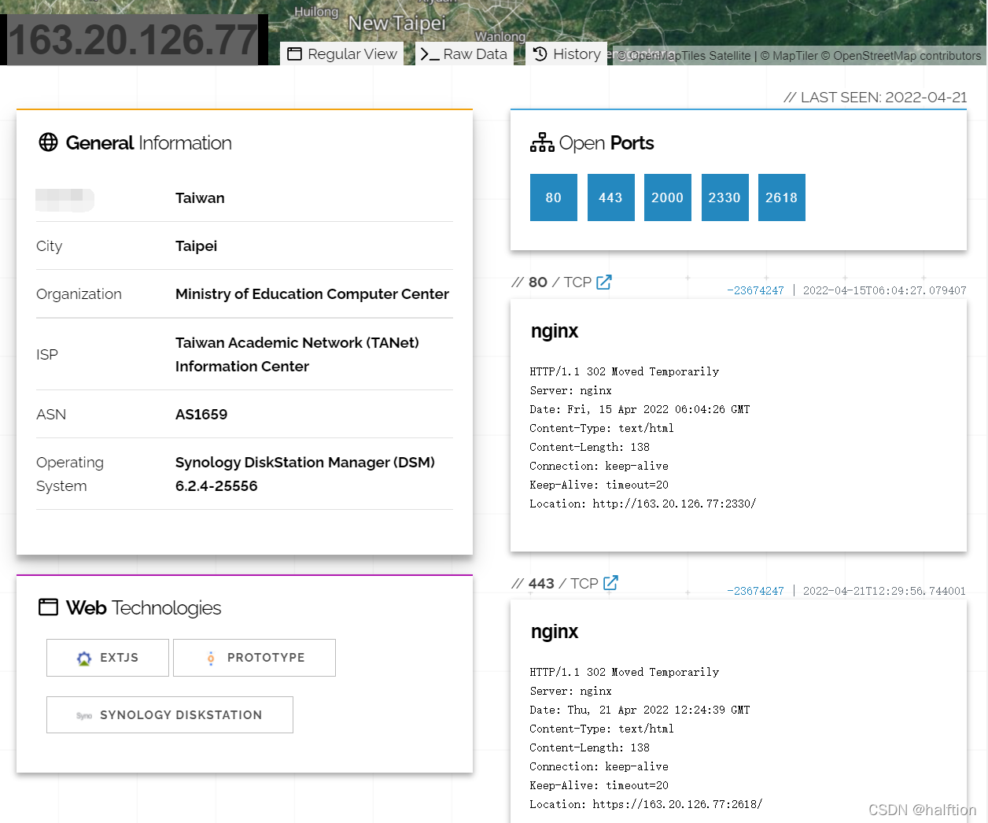Select open port 2618 button
This screenshot has width=988, height=823.
tap(782, 197)
